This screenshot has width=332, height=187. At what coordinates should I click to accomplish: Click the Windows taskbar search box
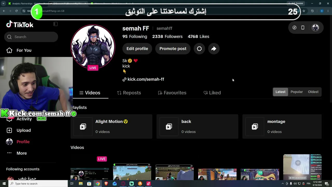click(38, 184)
